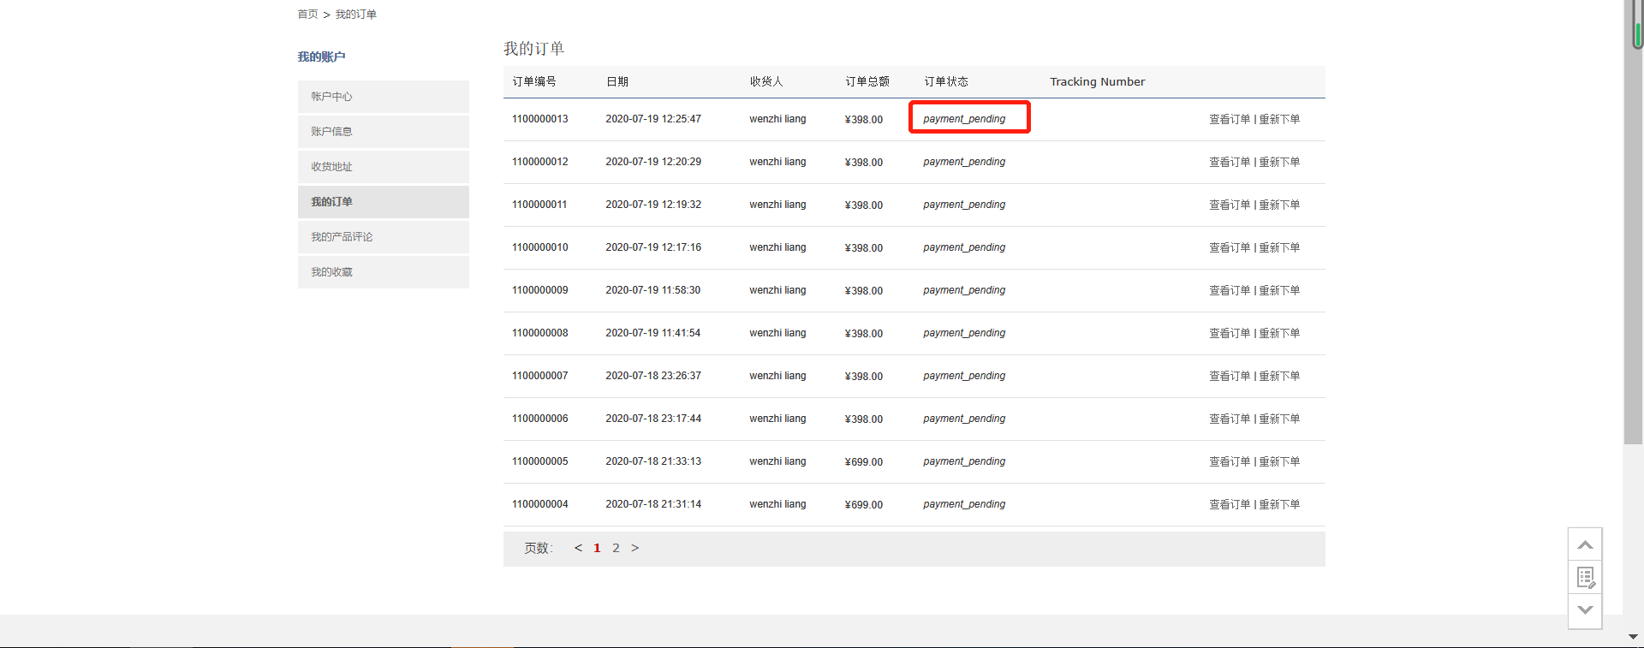Reorder order 1100000006 via 重新下单
Screen dimensions: 1644x648
[1279, 419]
